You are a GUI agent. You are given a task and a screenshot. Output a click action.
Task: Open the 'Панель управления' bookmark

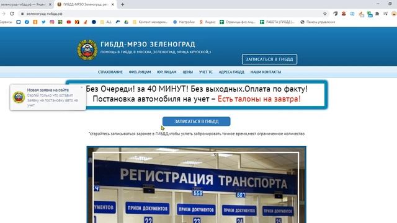[318, 22]
